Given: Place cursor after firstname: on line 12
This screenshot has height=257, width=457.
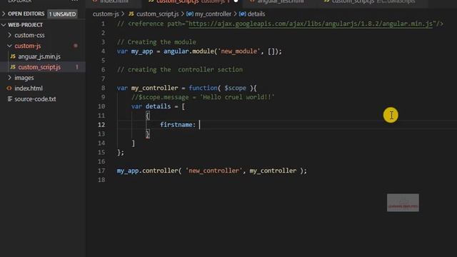Looking at the screenshot, I should pyautogui.click(x=200, y=125).
